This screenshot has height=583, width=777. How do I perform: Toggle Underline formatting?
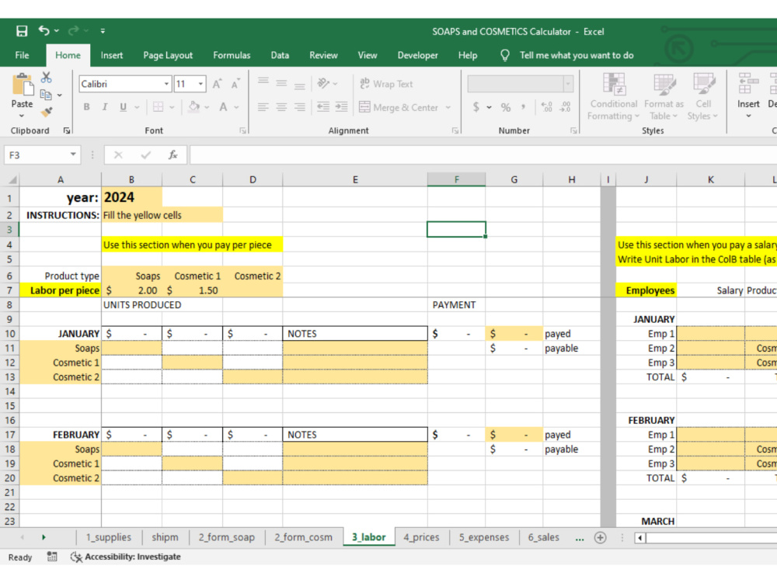click(x=123, y=107)
